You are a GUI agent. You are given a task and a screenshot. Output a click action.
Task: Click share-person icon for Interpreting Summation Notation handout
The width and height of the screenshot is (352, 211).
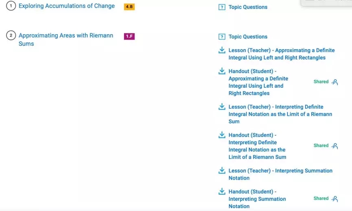[335, 199]
